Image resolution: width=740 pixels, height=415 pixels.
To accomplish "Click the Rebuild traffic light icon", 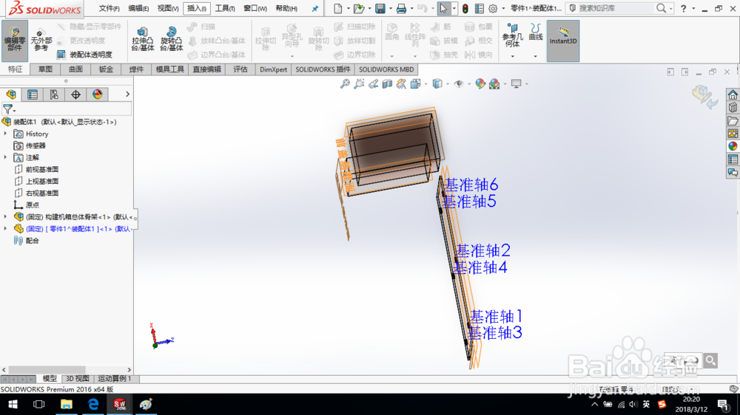I will point(465,8).
